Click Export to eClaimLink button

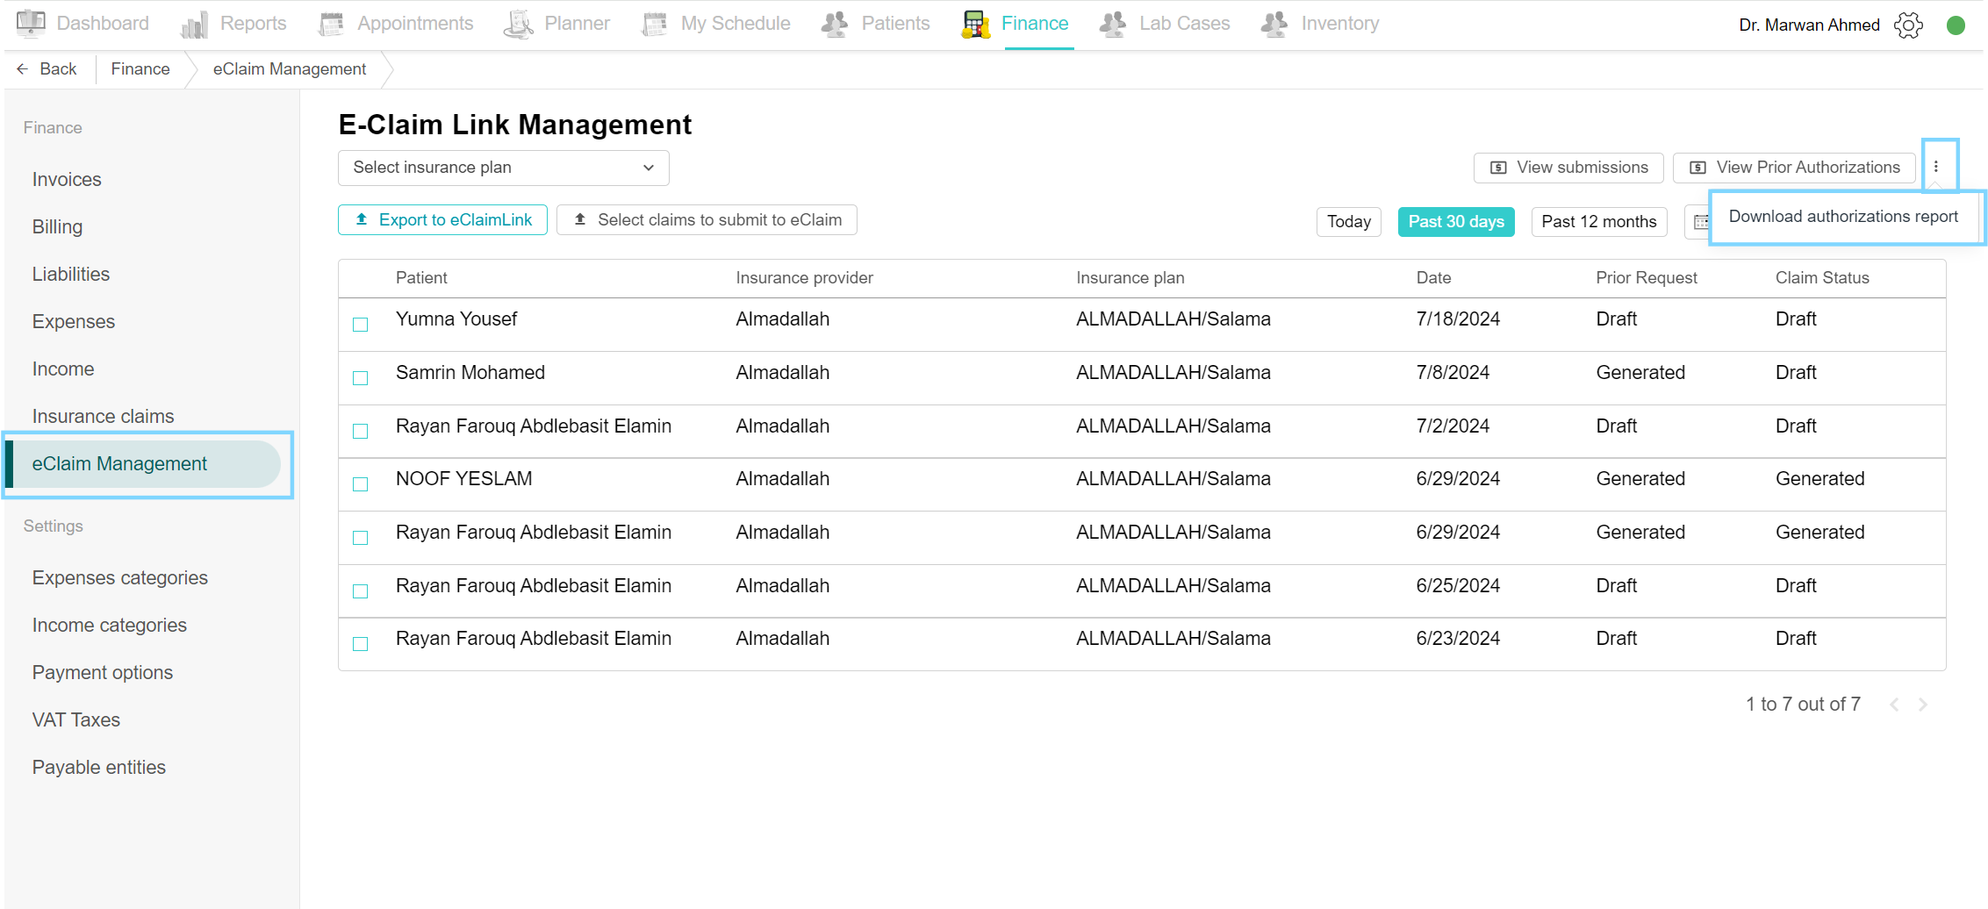click(x=442, y=220)
